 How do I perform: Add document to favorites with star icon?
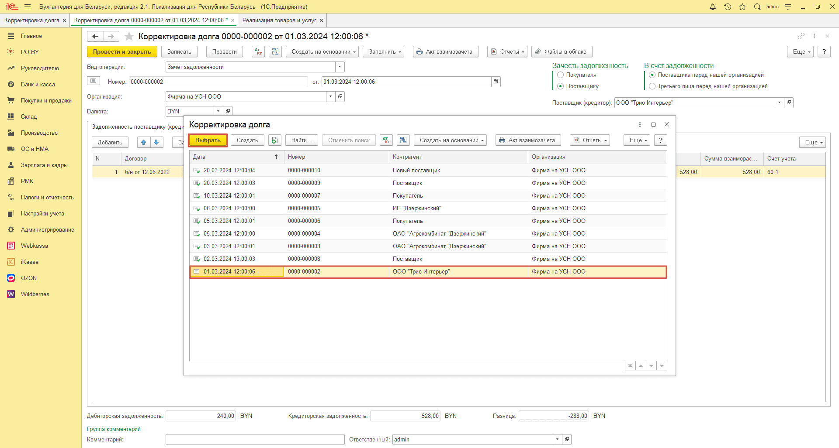click(129, 36)
